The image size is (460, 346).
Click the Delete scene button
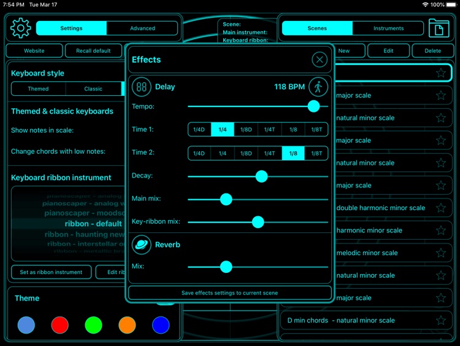point(433,51)
